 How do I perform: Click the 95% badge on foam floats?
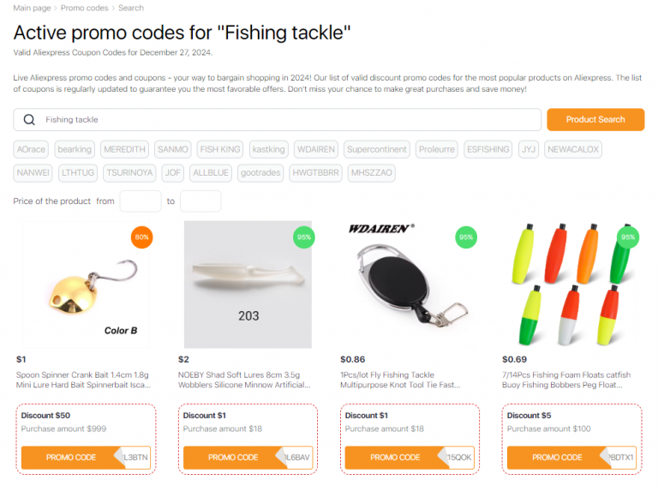[x=628, y=237]
